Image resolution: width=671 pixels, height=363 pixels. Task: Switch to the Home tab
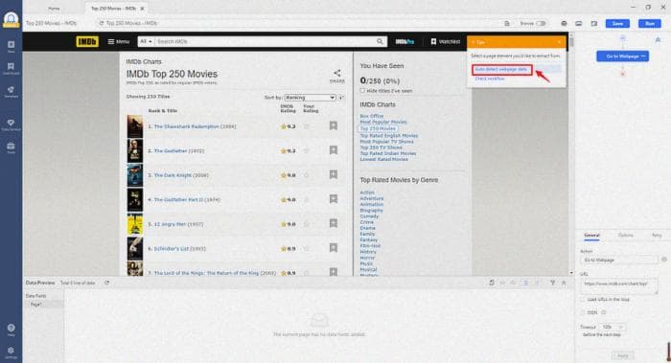[54, 8]
